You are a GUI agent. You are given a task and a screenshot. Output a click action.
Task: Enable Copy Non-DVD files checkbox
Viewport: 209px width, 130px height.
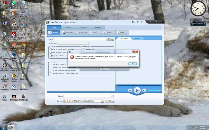tap(51, 56)
